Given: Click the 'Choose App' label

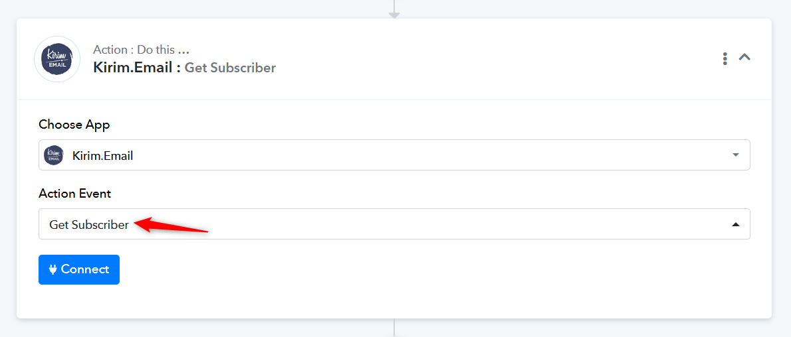Looking at the screenshot, I should (x=74, y=125).
